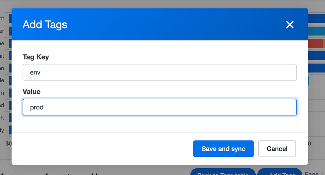Open the + Add Tags button behind dialog
This screenshot has height=175, width=325.
point(280,172)
